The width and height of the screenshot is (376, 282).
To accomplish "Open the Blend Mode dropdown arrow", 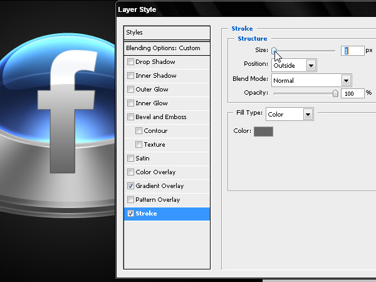I will (x=346, y=81).
